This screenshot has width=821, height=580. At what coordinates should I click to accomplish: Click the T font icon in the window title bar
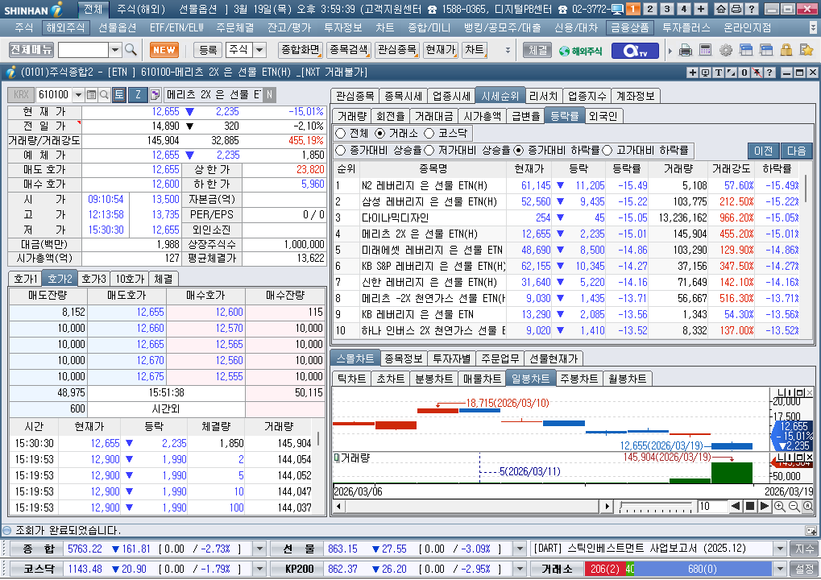(x=719, y=72)
